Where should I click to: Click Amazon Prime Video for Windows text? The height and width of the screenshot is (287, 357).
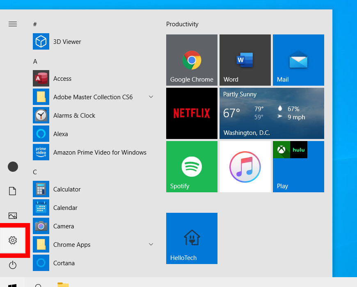point(100,153)
